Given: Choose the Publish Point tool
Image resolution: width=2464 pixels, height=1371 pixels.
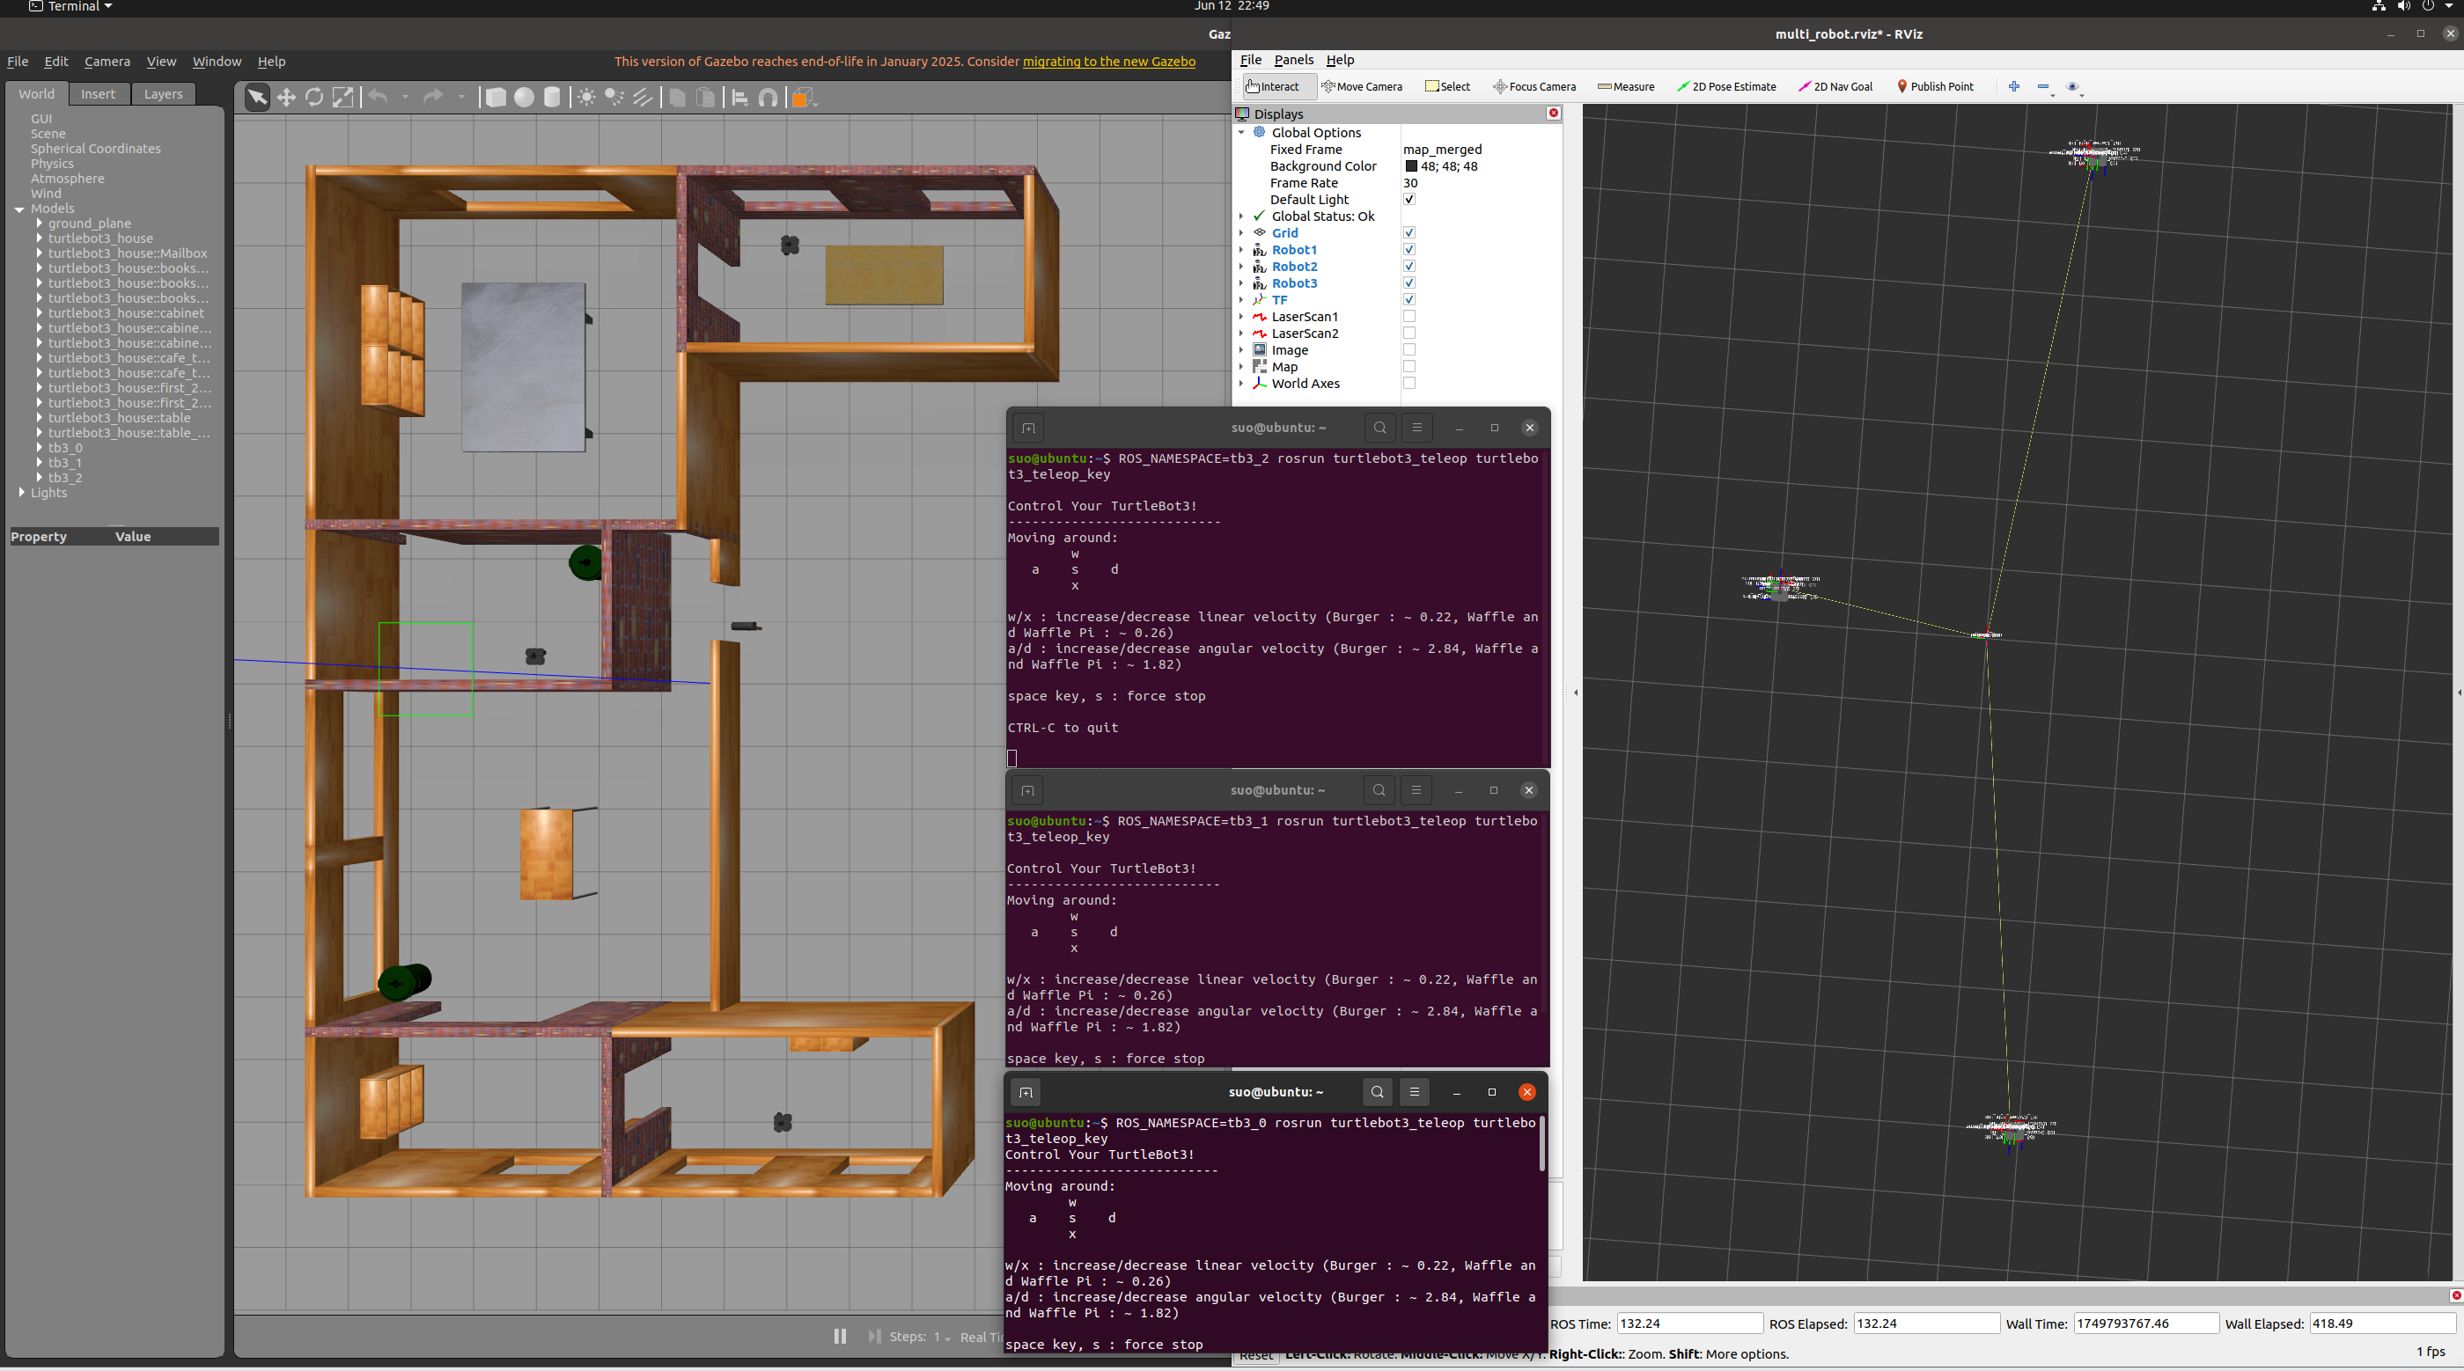Looking at the screenshot, I should click(x=1935, y=86).
